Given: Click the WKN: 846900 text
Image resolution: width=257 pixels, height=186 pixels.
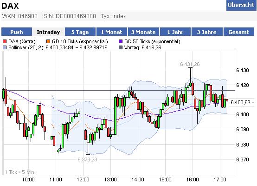Looking at the screenshot, I should coord(19,16).
